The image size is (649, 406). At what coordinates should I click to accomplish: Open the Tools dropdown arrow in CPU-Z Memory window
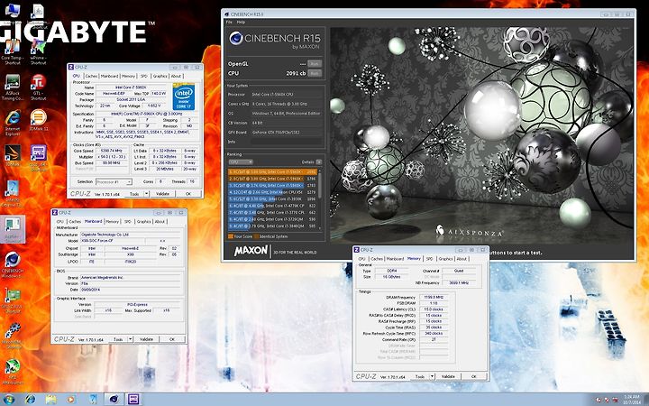tap(432, 376)
